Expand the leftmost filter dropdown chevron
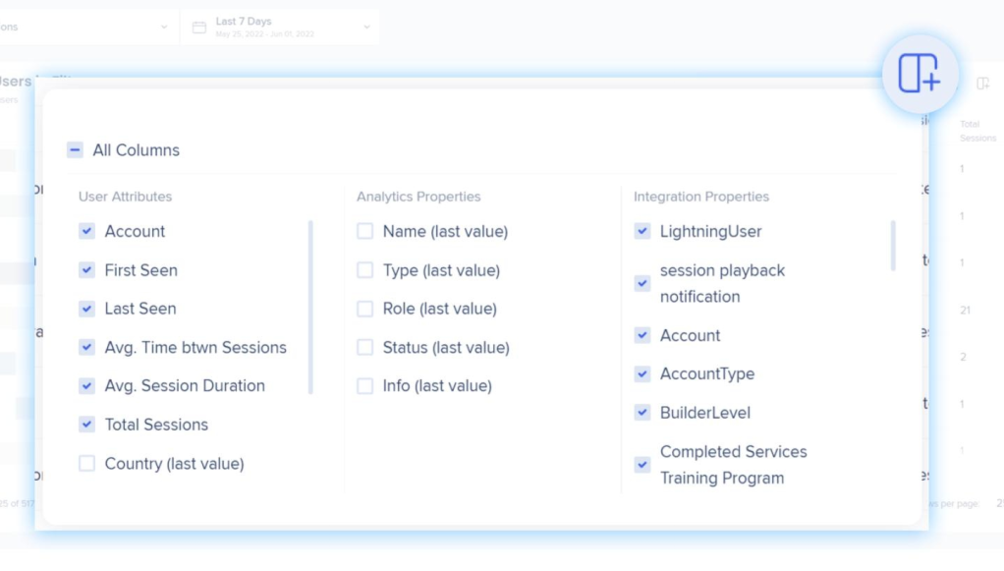Screen dimensions: 1004x571 coord(164,28)
